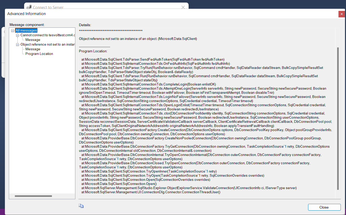Select Object reference not set tree item
Screen dimensions: 346x215
[48, 45]
